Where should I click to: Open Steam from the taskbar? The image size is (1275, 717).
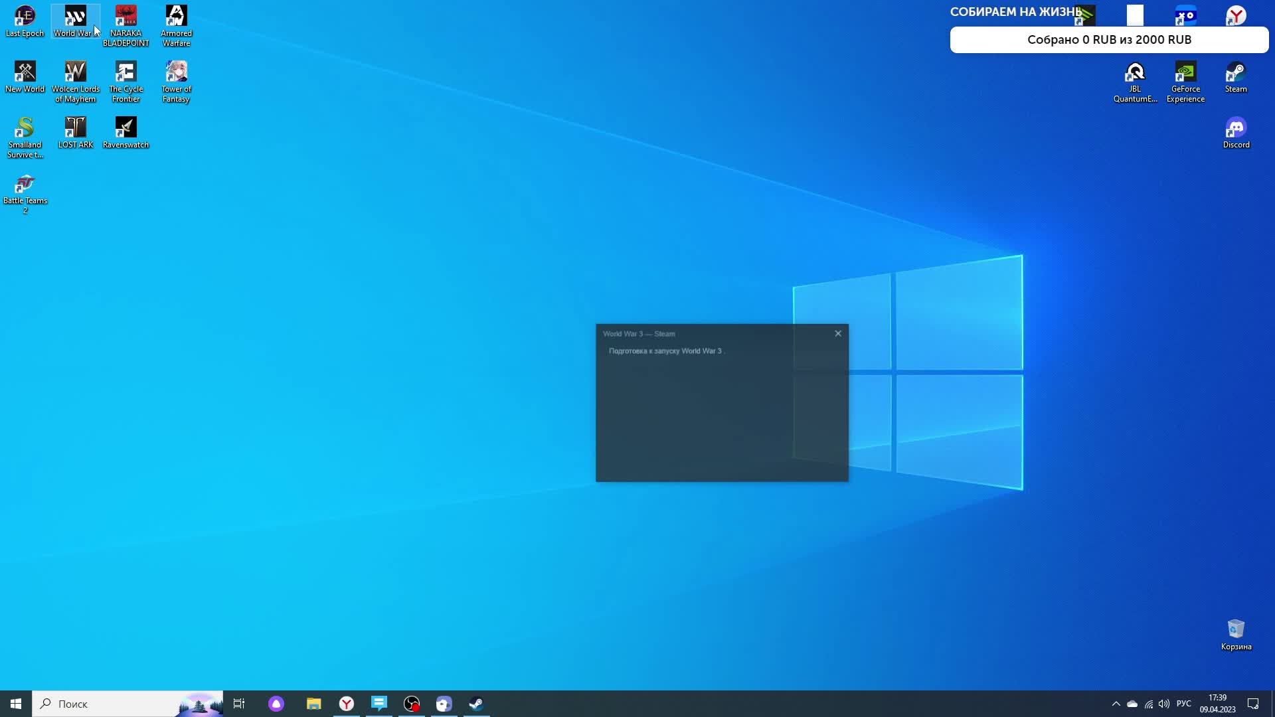pos(476,704)
